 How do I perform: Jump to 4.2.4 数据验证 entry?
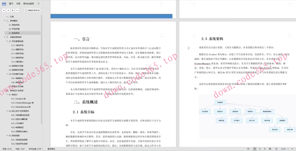point(17,127)
